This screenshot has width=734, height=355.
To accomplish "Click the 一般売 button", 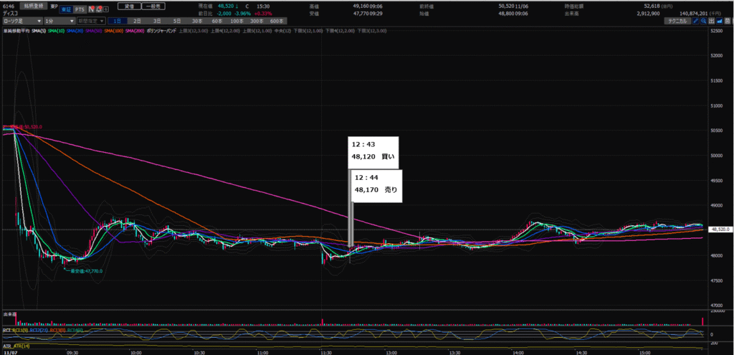I will point(152,5).
